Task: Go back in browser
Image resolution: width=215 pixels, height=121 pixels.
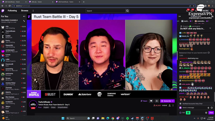Action: 2,6
